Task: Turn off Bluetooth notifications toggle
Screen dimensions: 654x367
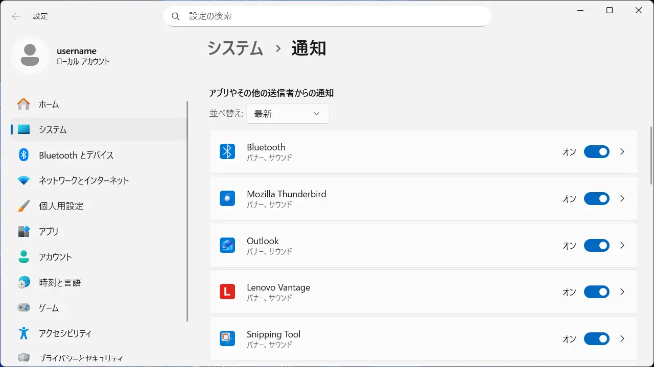Action: click(x=596, y=151)
